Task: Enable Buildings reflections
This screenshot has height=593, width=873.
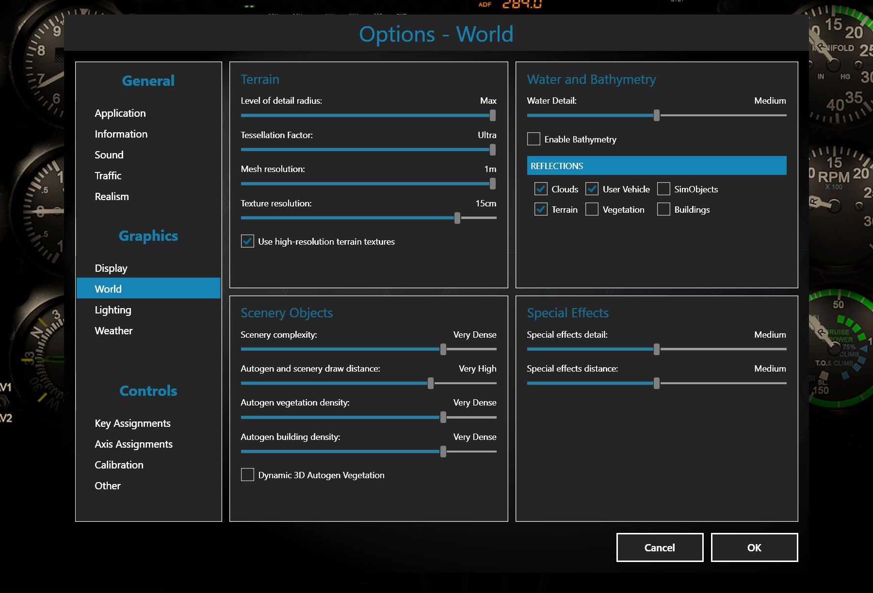Action: tap(663, 209)
